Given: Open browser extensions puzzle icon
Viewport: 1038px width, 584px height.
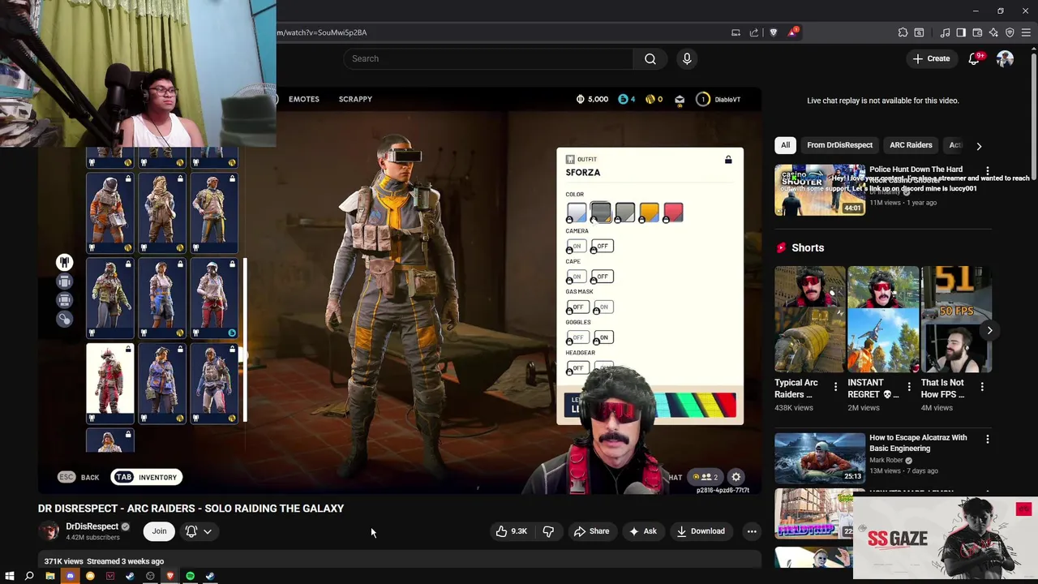Looking at the screenshot, I should tap(903, 32).
